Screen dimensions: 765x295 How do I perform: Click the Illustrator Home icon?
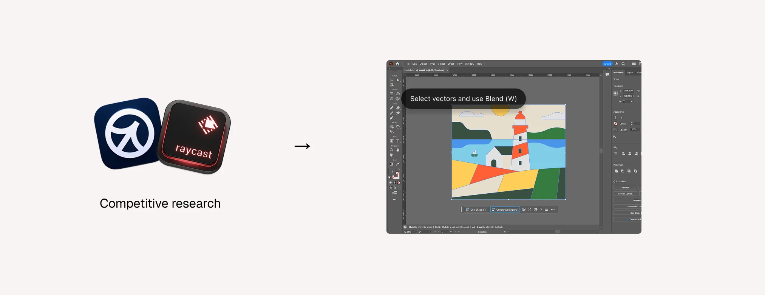pos(397,64)
